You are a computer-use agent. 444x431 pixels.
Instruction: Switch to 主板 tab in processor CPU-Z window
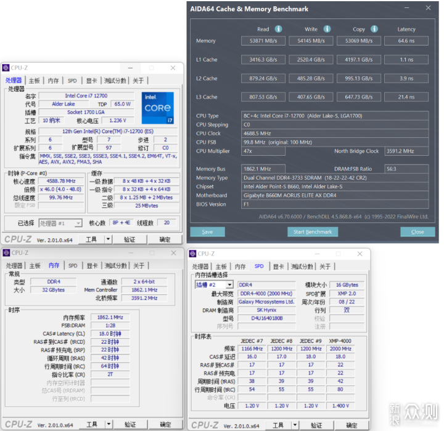pos(35,81)
